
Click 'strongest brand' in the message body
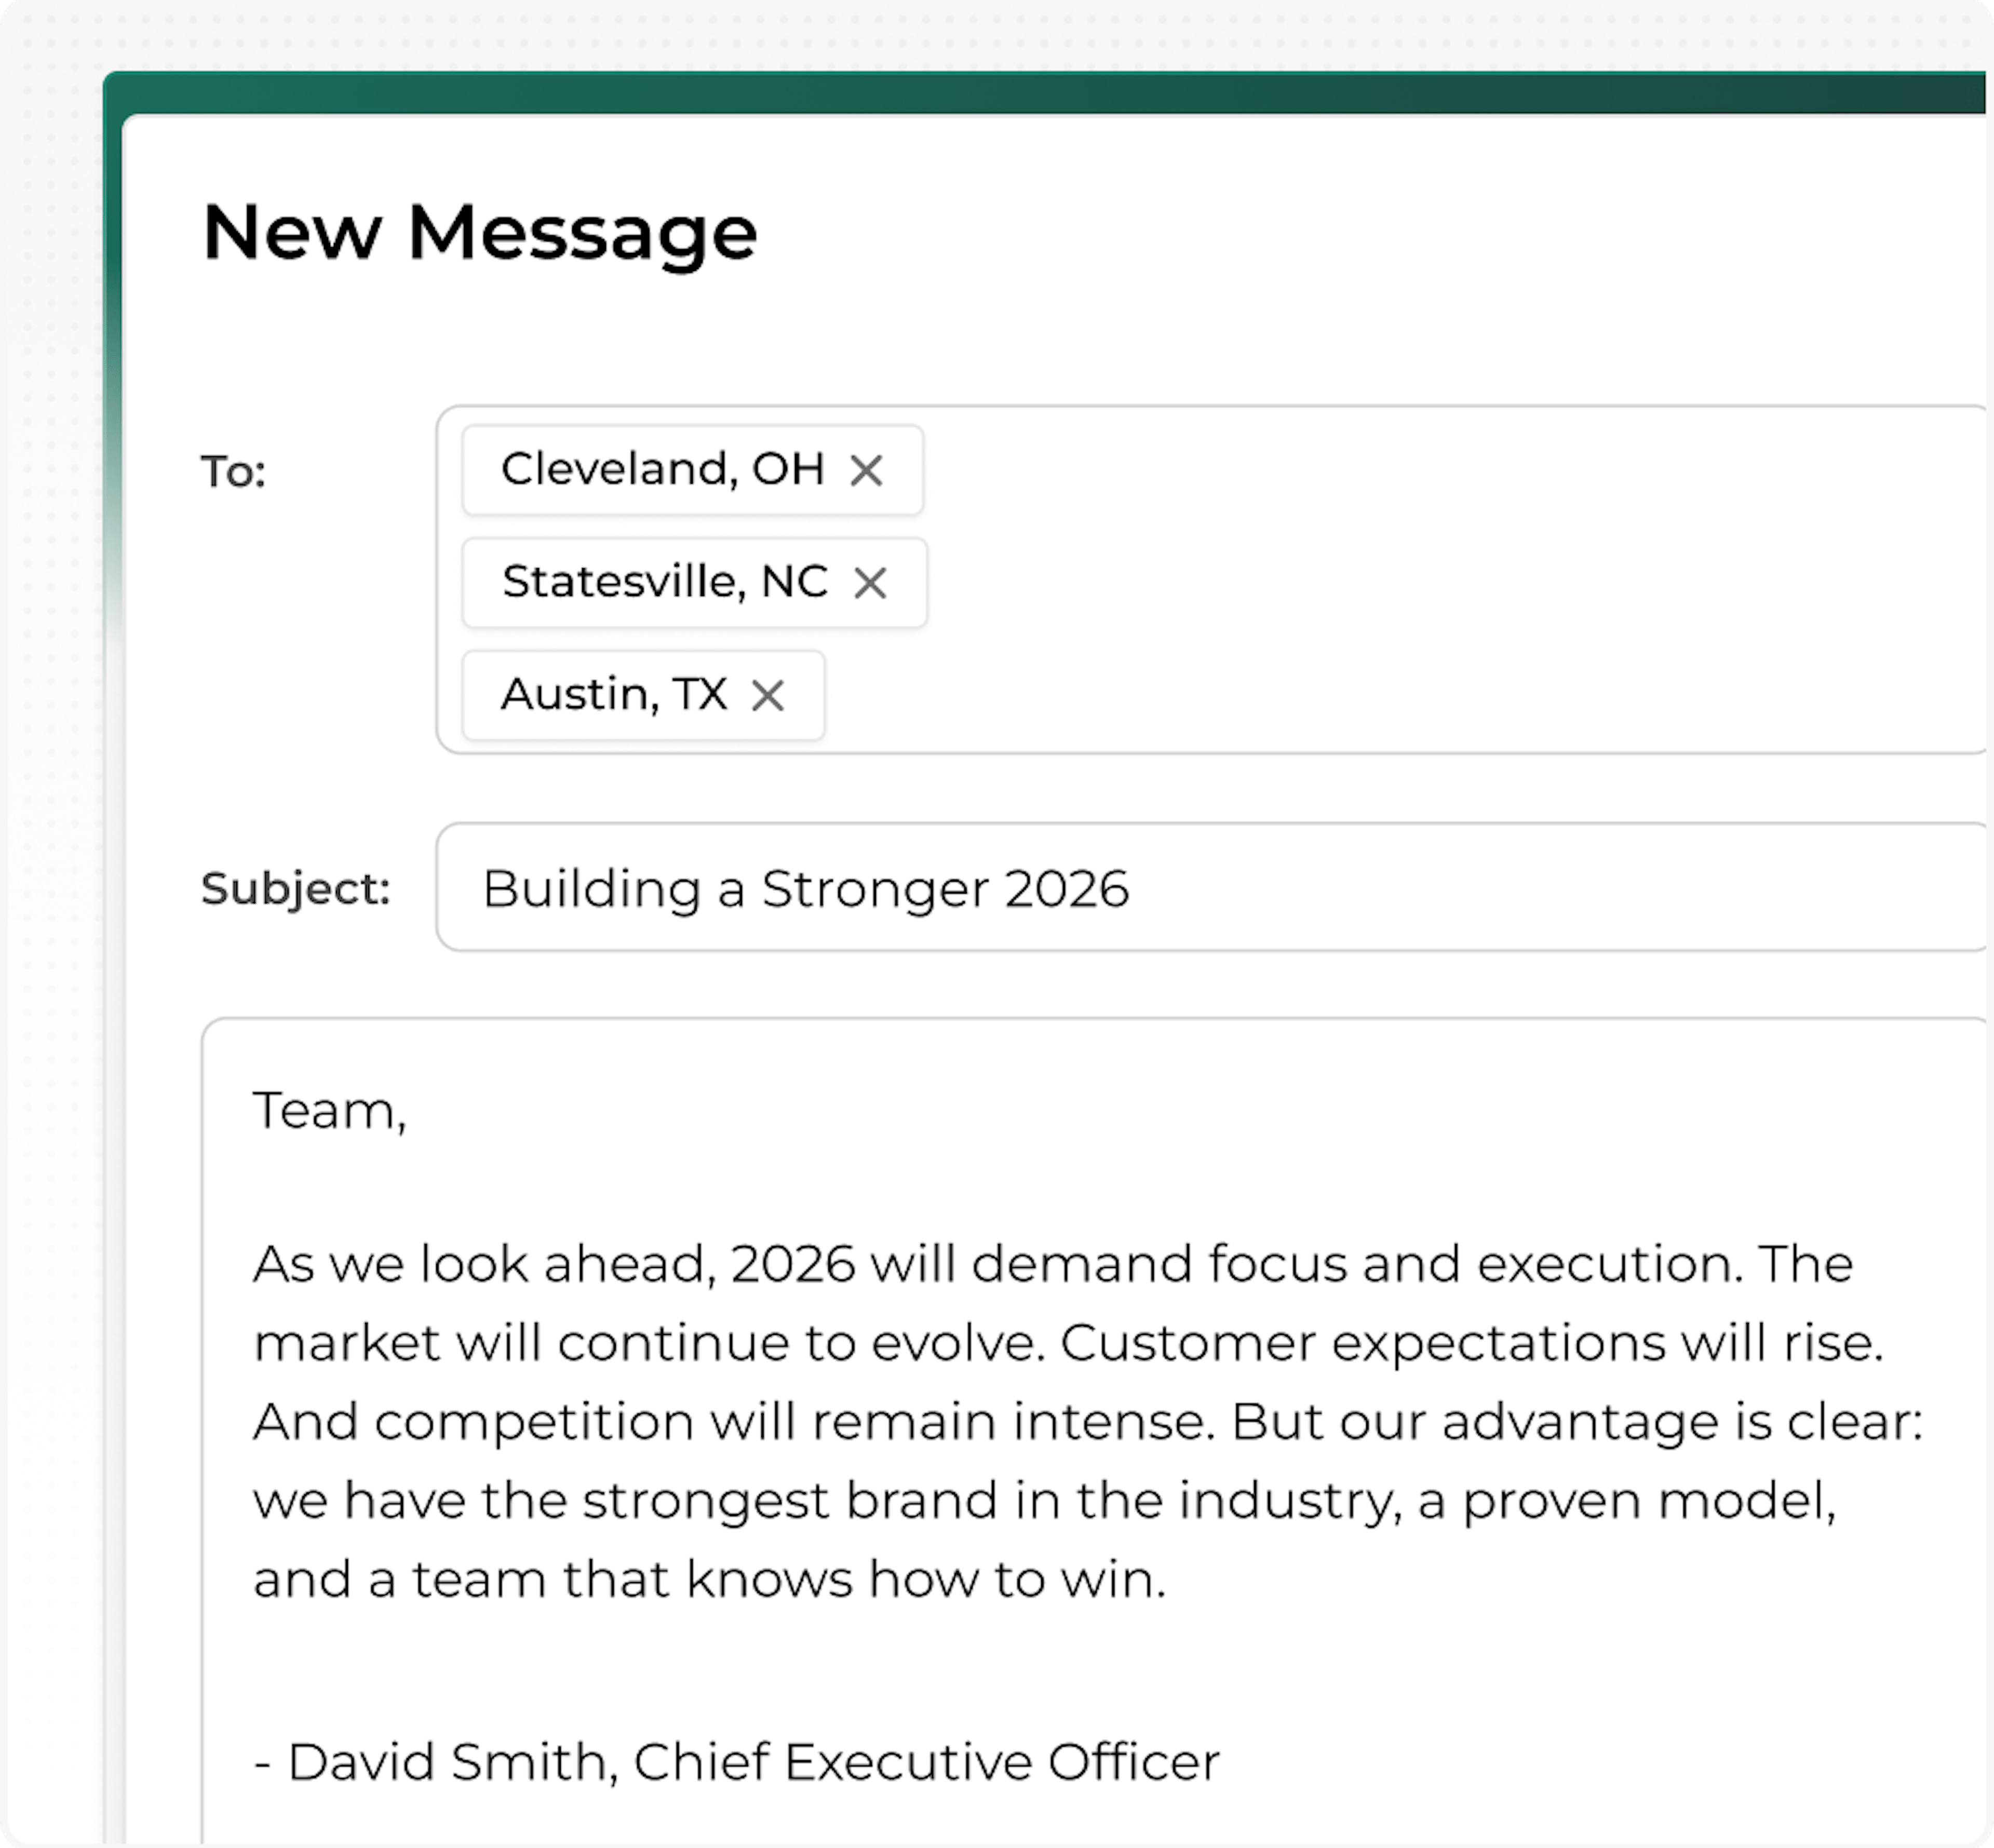click(790, 1501)
